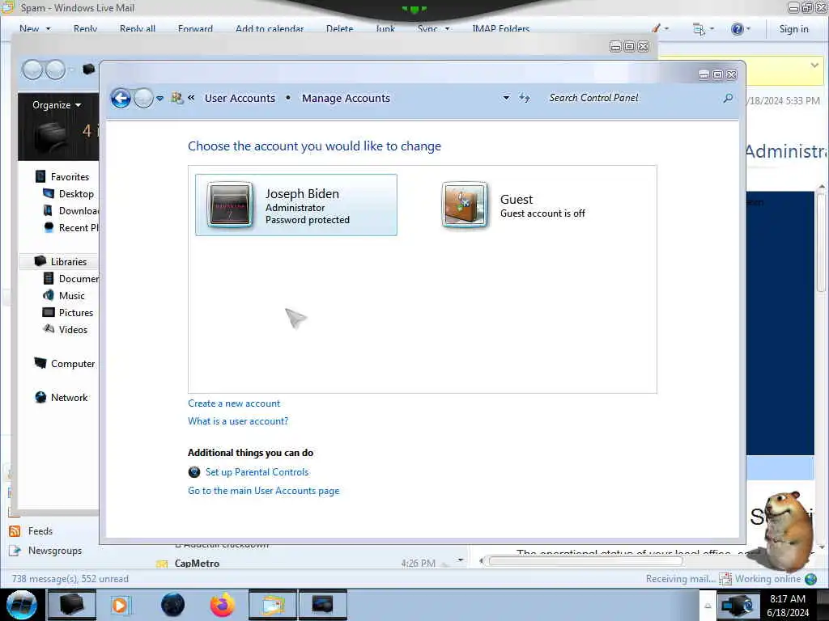The height and width of the screenshot is (621, 829).
Task: Expand the address bar history dropdown
Action: click(x=506, y=98)
